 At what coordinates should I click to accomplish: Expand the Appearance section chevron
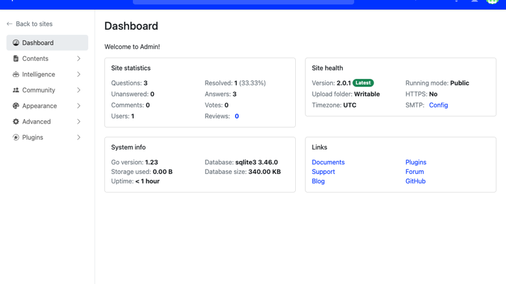pyautogui.click(x=78, y=106)
